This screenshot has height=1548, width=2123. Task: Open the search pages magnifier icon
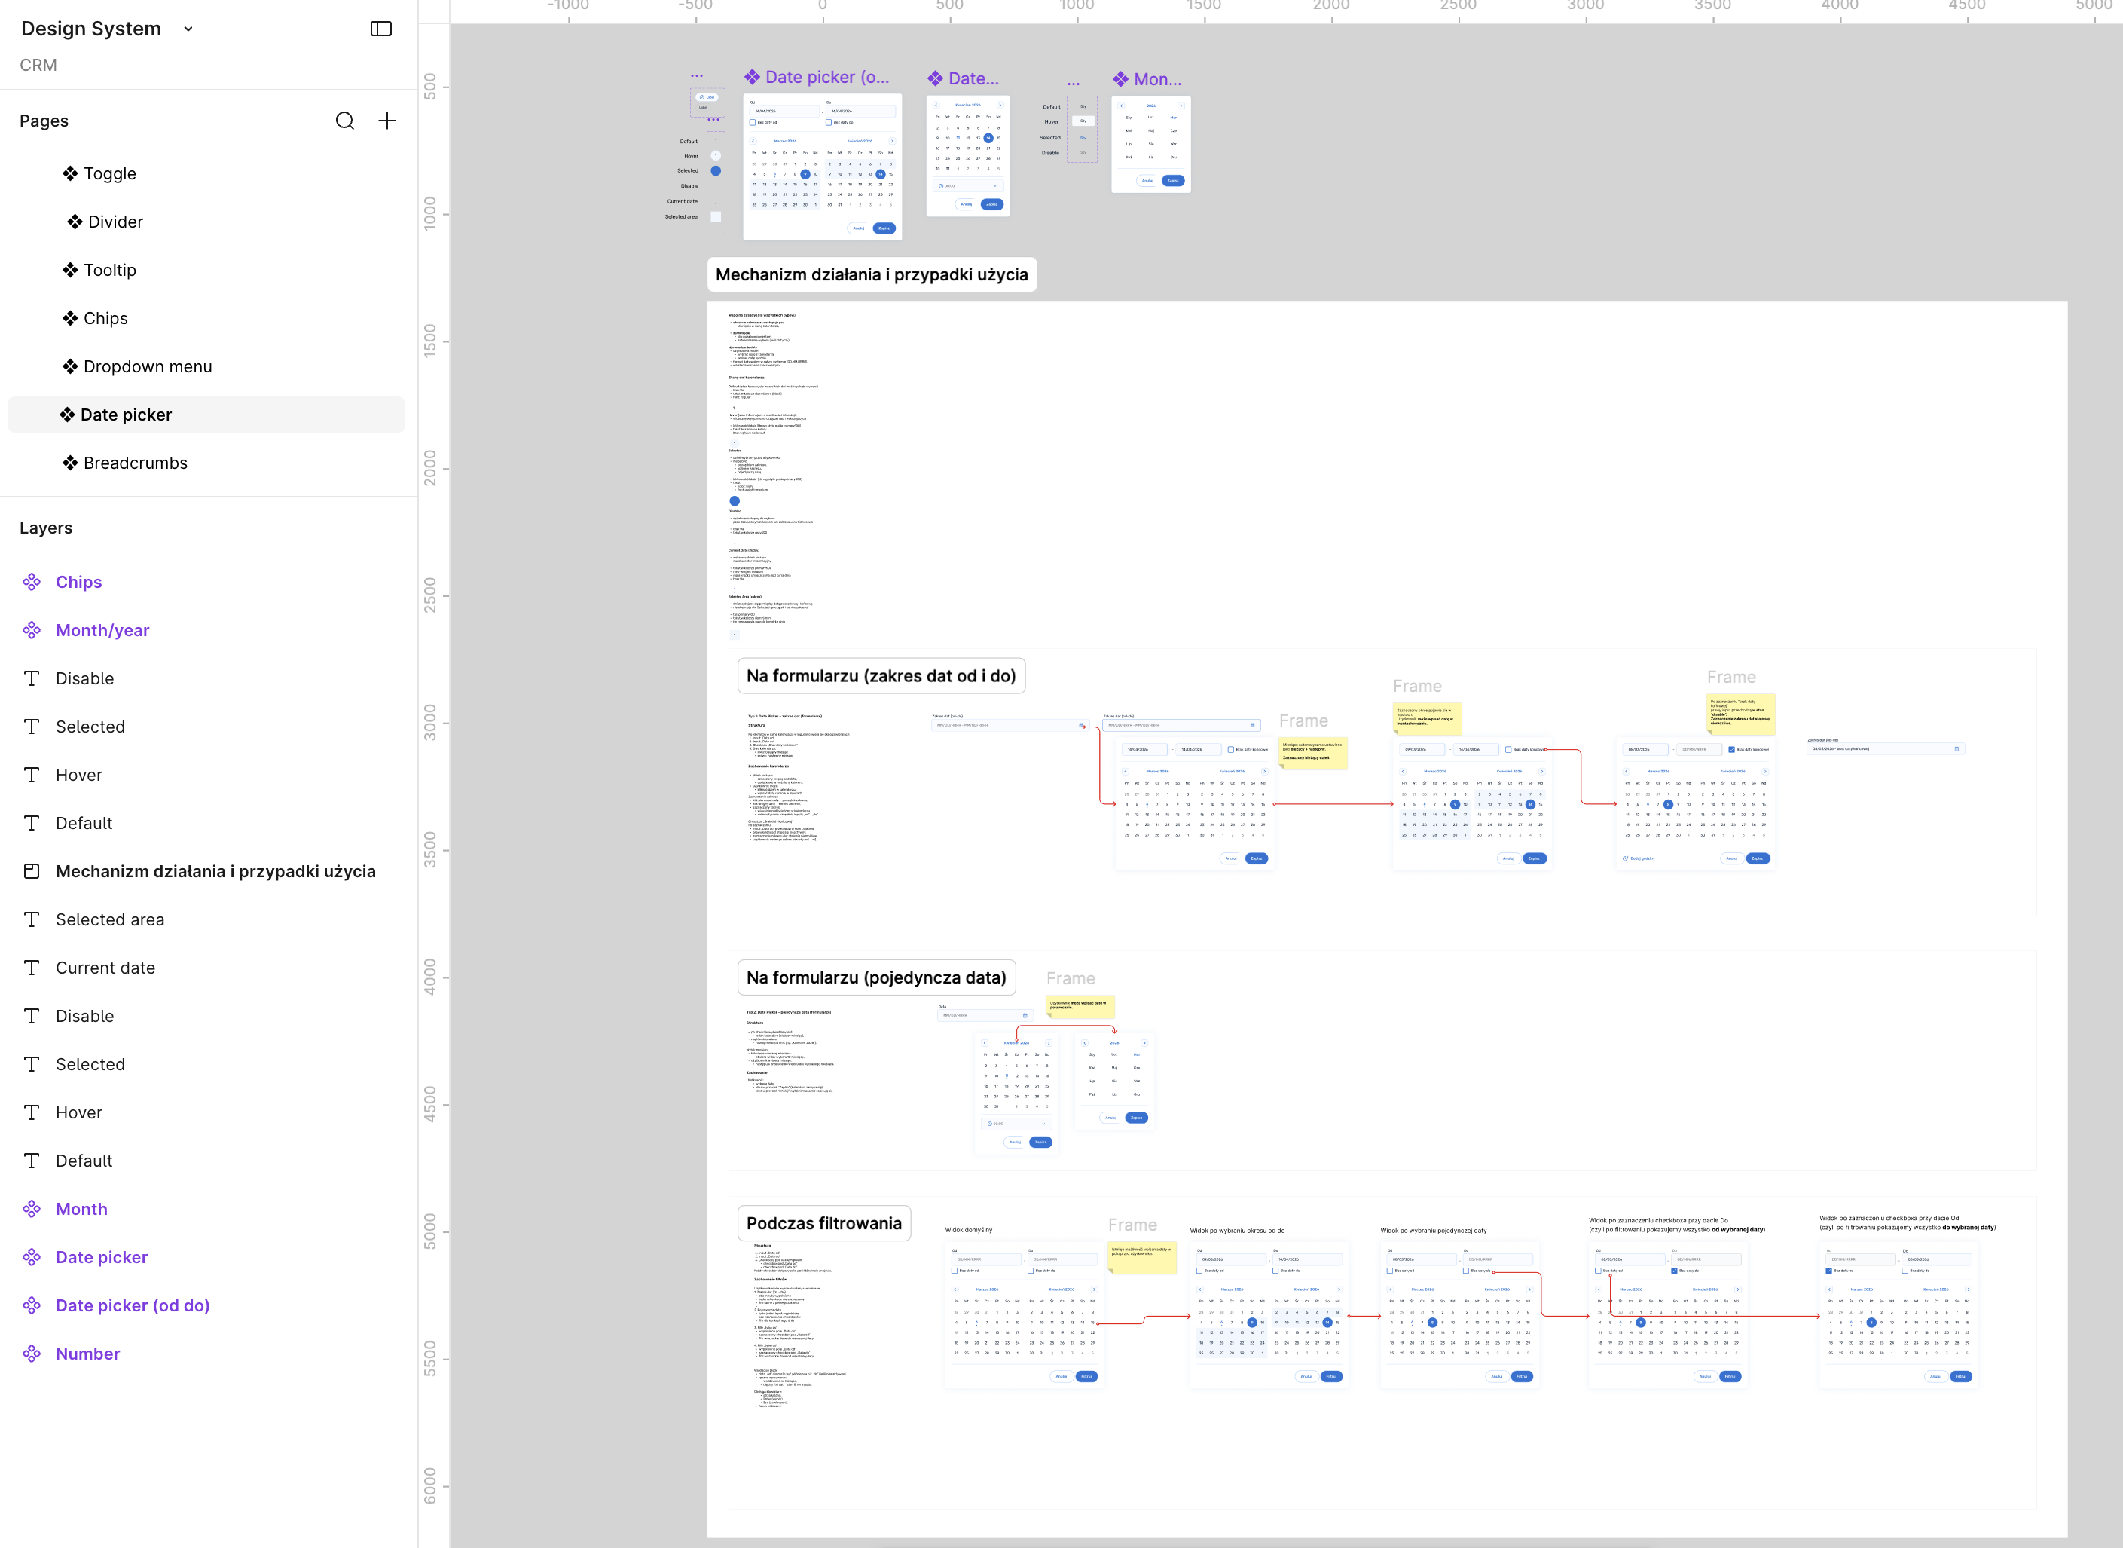344,121
